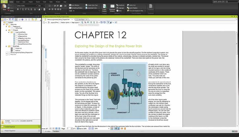Open the Project Organizer pane
The height and width of the screenshot is (137, 239).
click(x=20, y=131)
